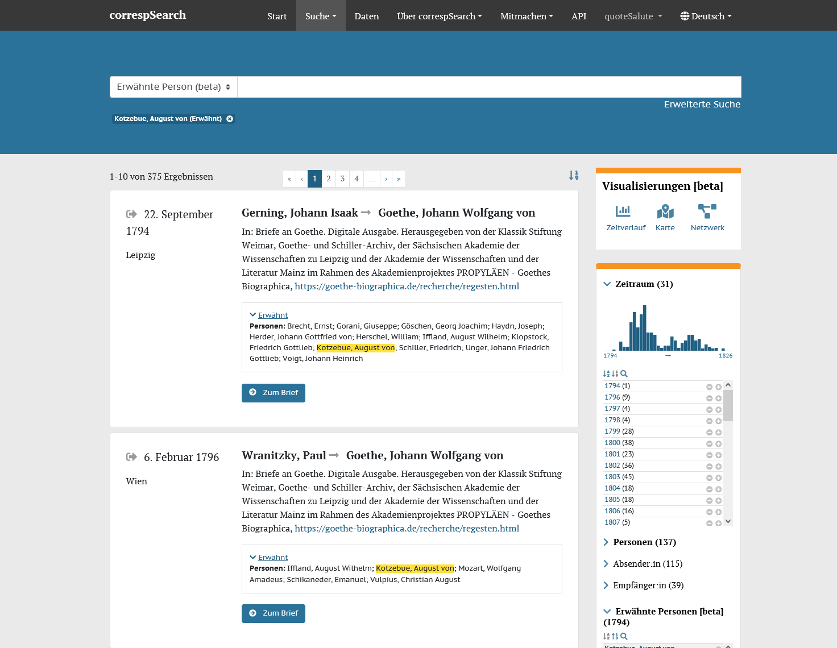Click the Zeitraum list scrollbar thumb
837x648 pixels.
pyautogui.click(x=728, y=405)
